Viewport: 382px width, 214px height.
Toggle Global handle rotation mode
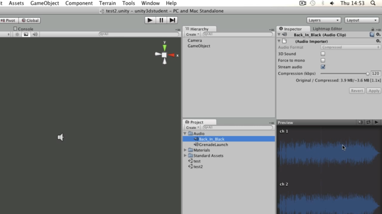coord(30,20)
